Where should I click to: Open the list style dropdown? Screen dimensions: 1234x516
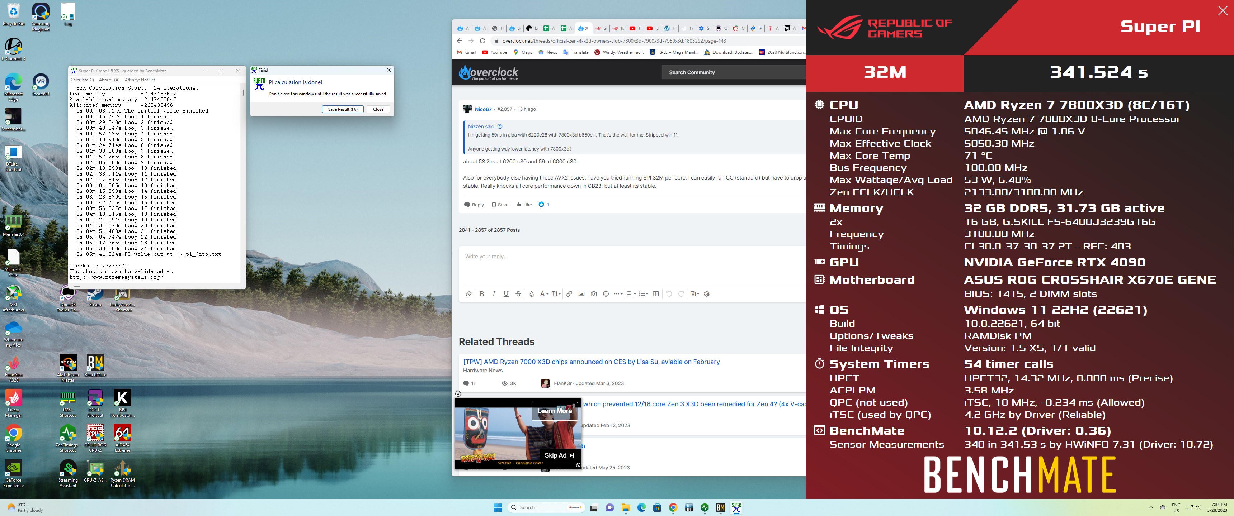tap(643, 294)
